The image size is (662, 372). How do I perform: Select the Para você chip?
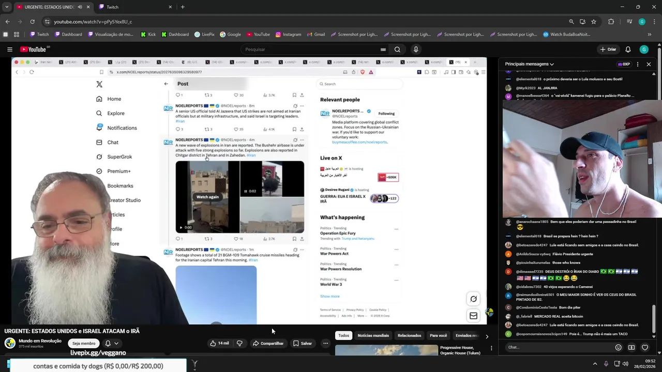438,336
